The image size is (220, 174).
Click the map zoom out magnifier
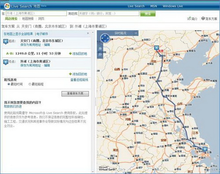click(x=100, y=54)
